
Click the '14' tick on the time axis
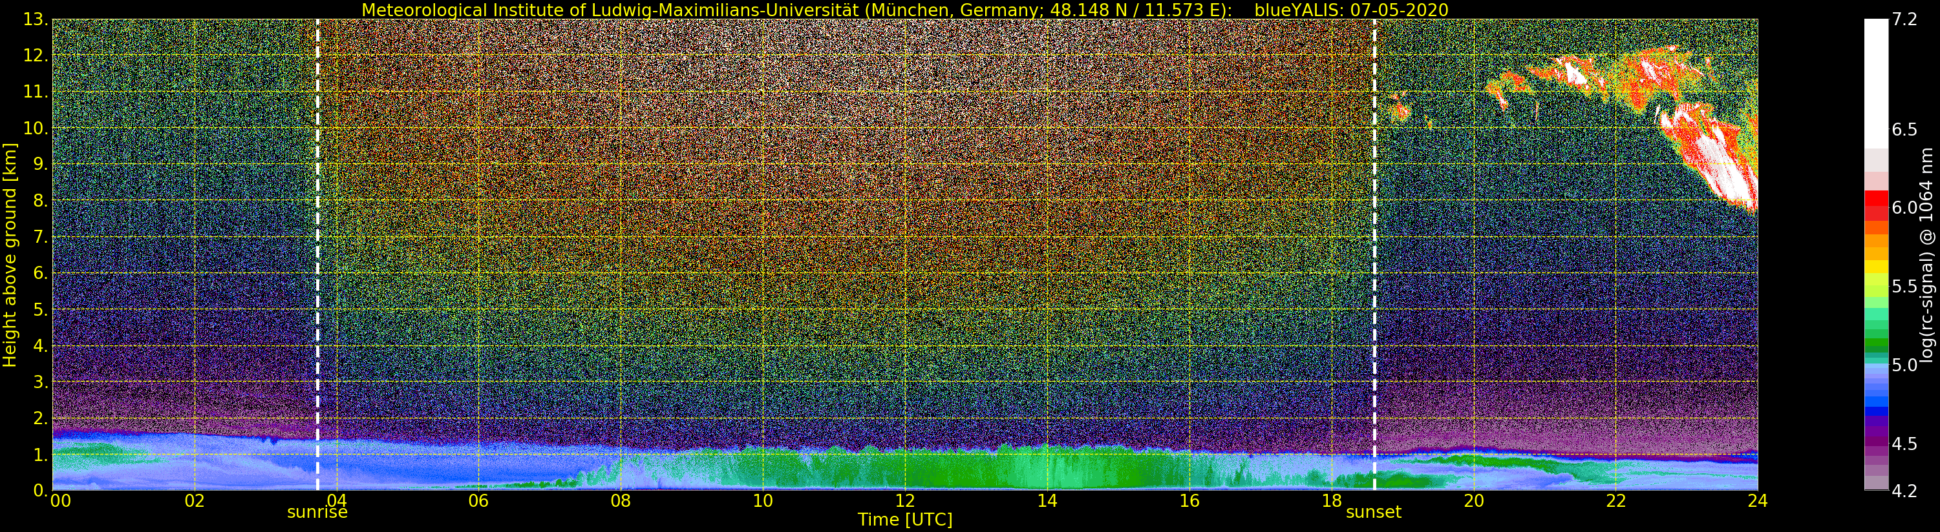click(x=1047, y=501)
